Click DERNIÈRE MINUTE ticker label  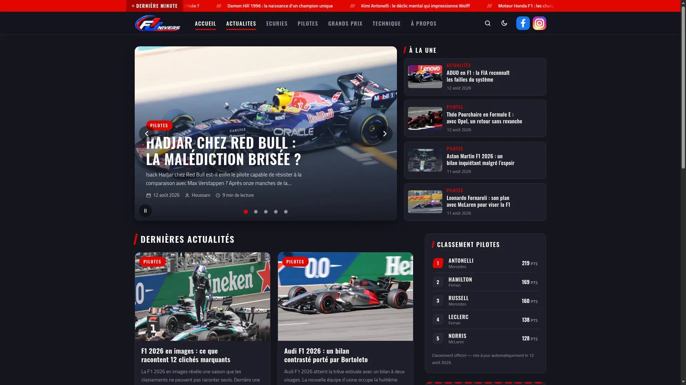pyautogui.click(x=154, y=6)
